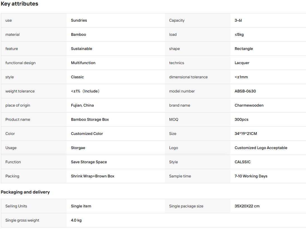Select Bamboo Storage Box product name
The width and height of the screenshot is (306, 236).
coord(90,119)
